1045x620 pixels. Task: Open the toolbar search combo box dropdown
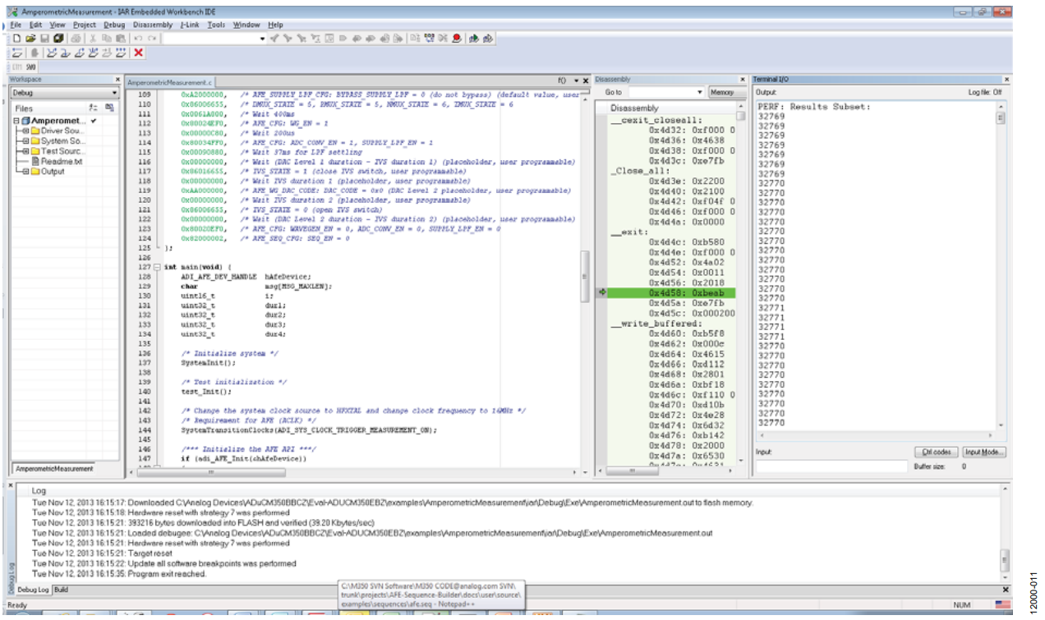click(263, 38)
